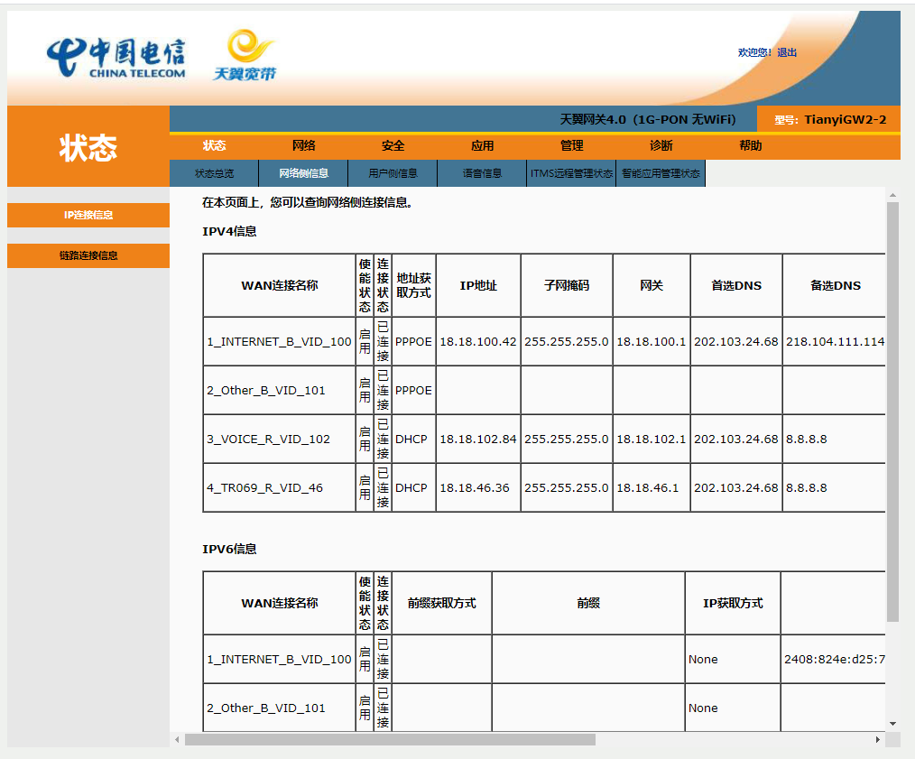This screenshot has width=915, height=759.
Task: Click the 天翼宽带 logo
Action: (x=245, y=55)
